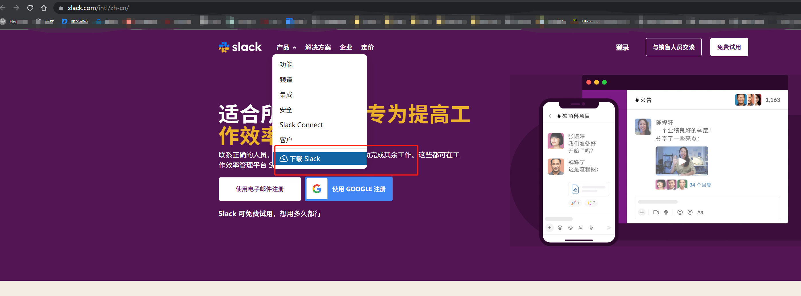The height and width of the screenshot is (296, 801).
Task: Select 功能 from the product menu
Action: click(x=319, y=64)
